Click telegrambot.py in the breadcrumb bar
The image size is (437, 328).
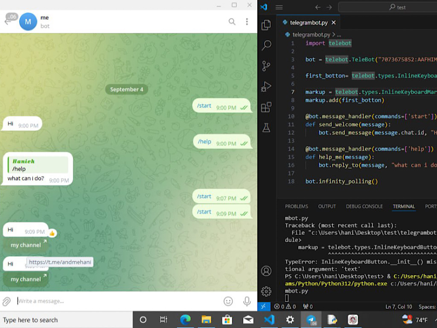(x=311, y=35)
